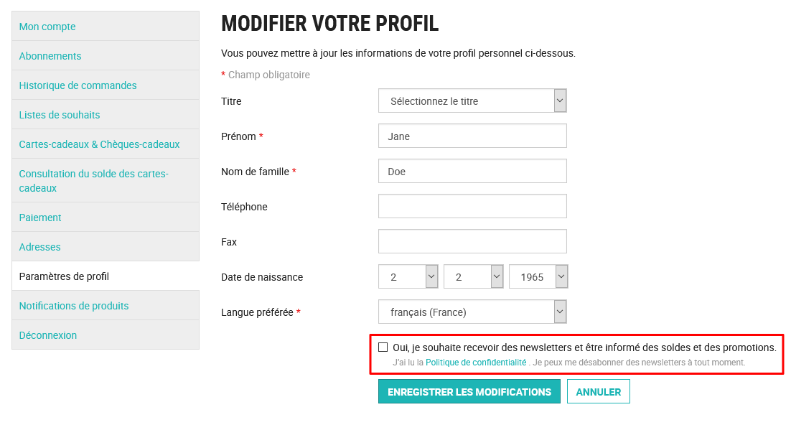
Task: Navigate to 'Listes de souhaits'
Action: [60, 114]
